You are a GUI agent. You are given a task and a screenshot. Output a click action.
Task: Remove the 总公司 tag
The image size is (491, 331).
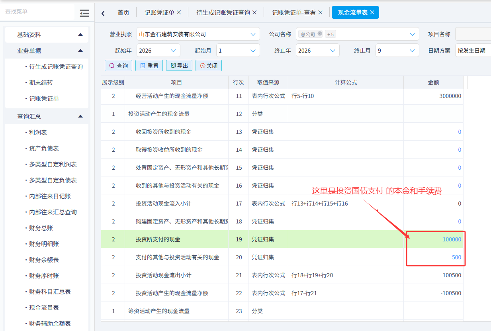pyautogui.click(x=319, y=34)
